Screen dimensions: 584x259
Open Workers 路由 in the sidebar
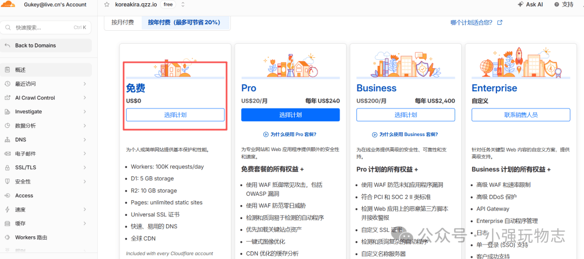pos(46,237)
